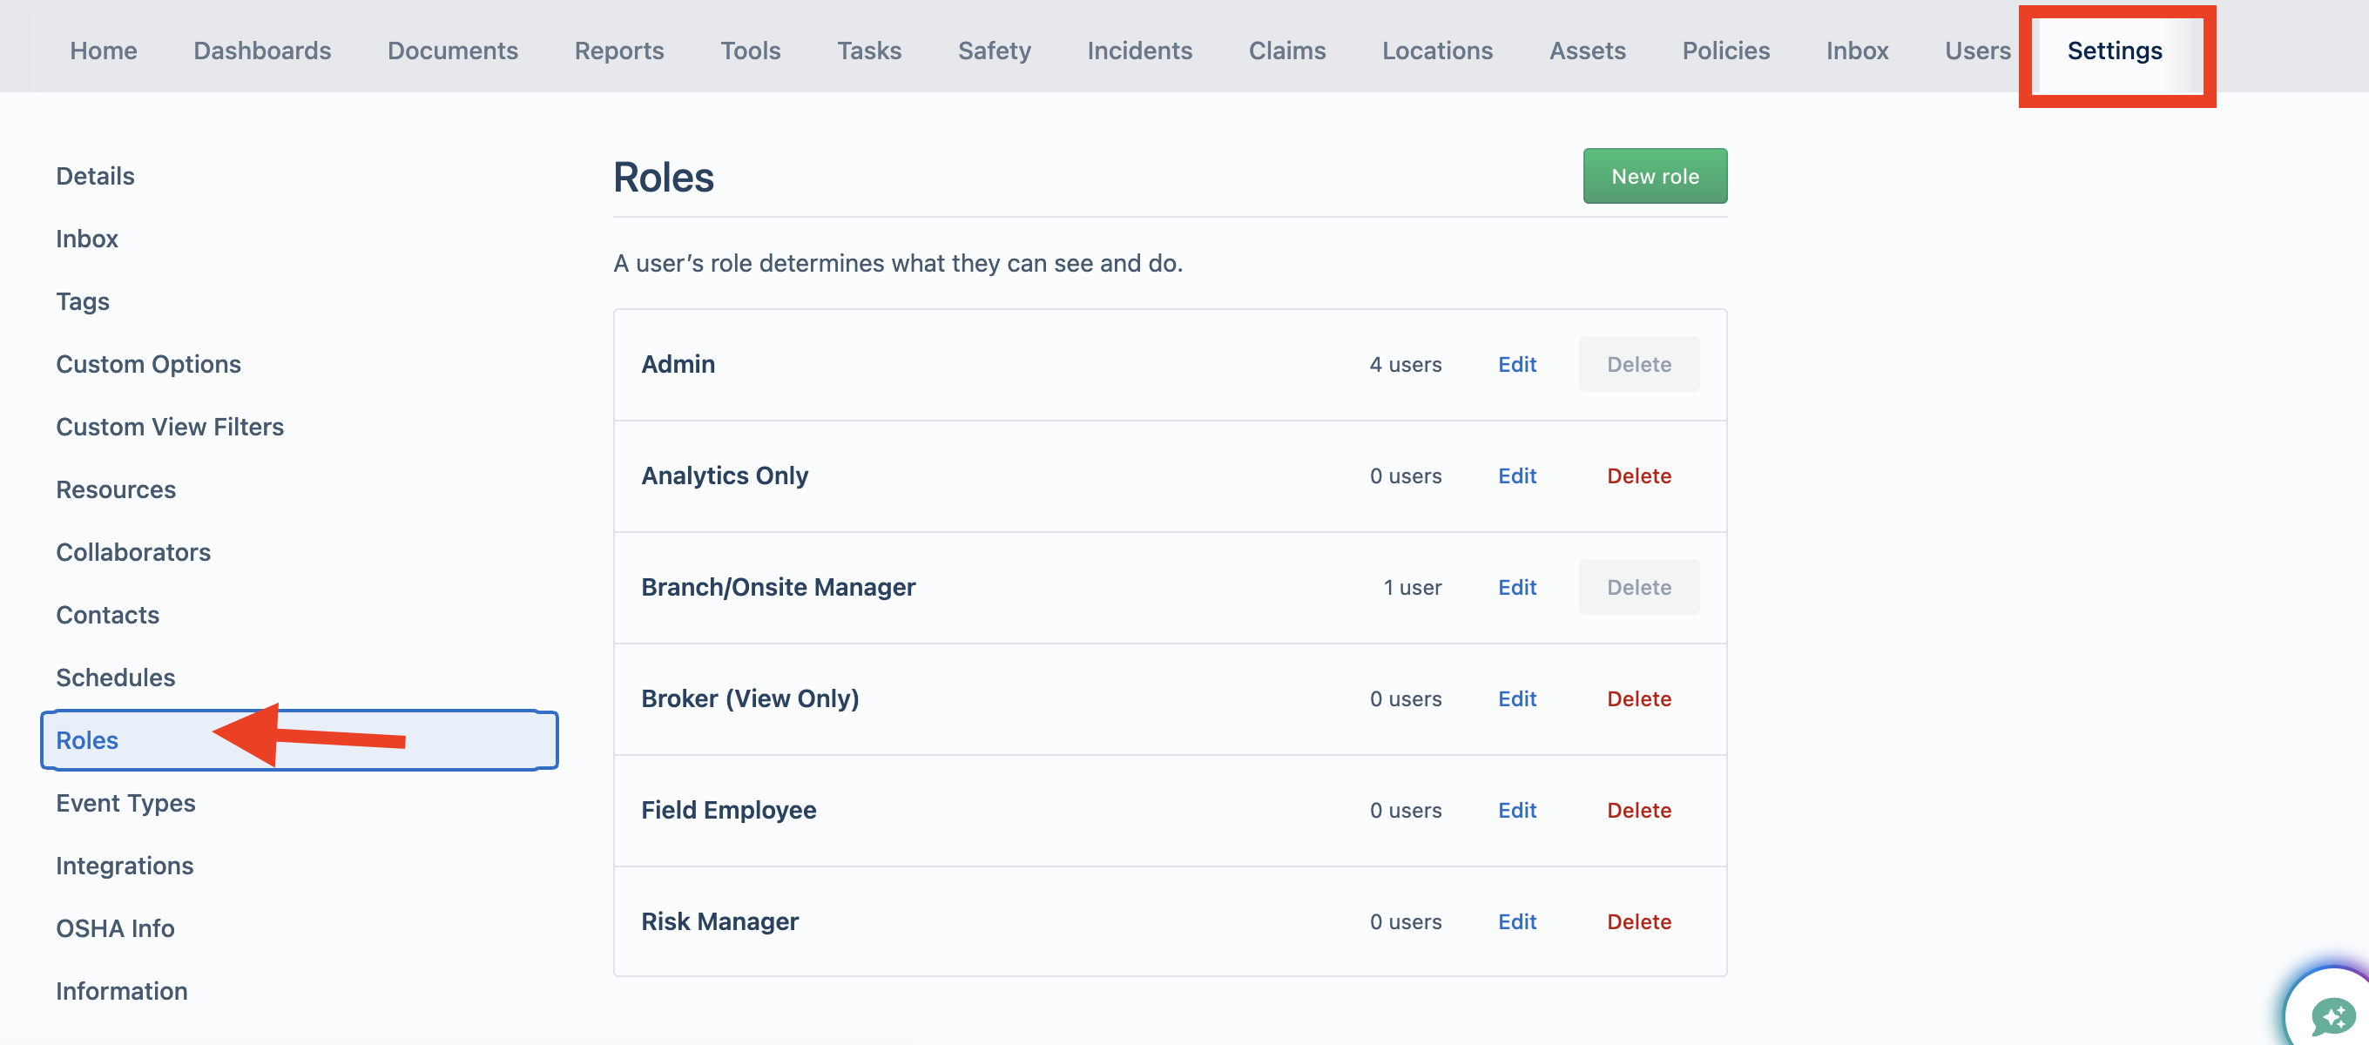The width and height of the screenshot is (2369, 1045).
Task: Open the Locations tab
Action: pos(1437,51)
